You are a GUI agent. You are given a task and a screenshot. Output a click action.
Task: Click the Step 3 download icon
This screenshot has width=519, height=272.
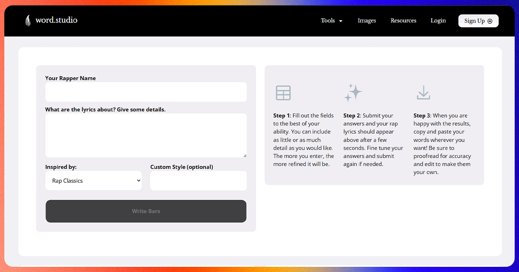[423, 93]
